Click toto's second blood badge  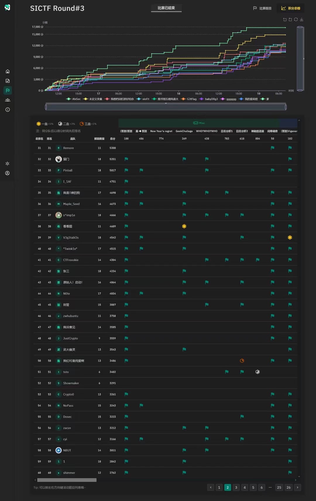coord(257,372)
